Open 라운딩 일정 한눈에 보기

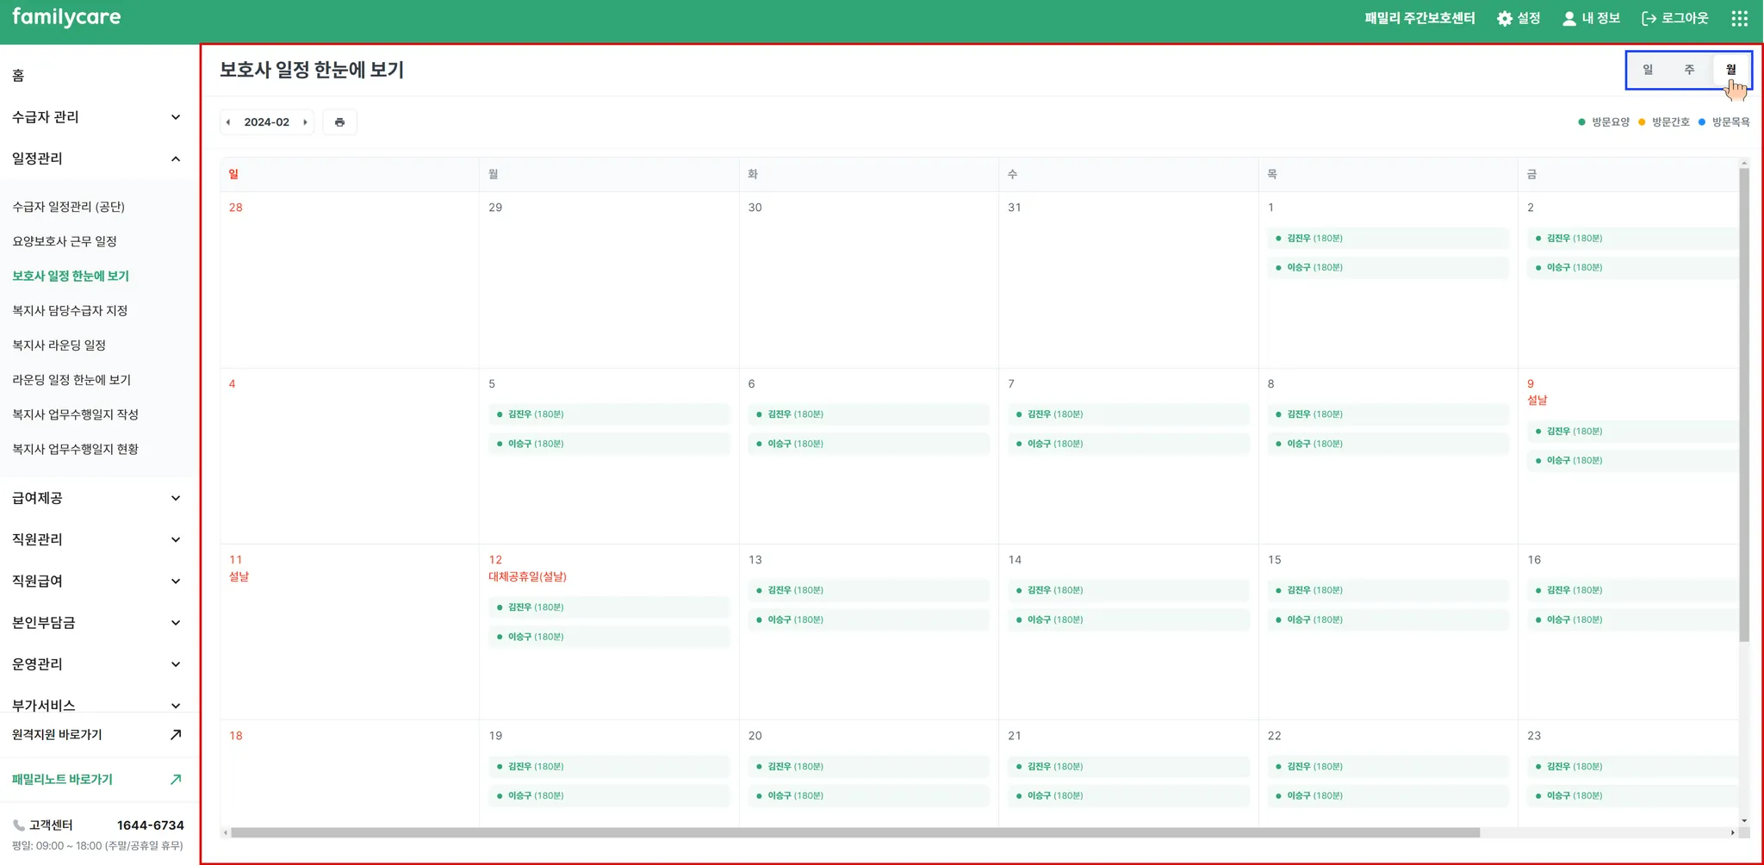tap(71, 380)
